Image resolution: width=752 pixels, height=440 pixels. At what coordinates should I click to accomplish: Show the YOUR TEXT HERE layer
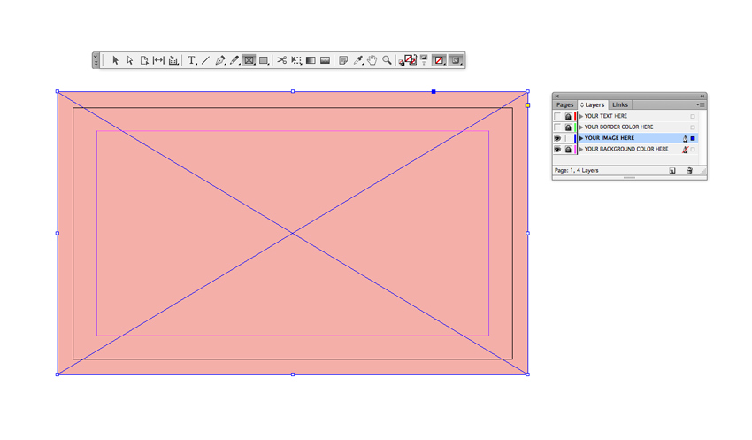tap(557, 116)
